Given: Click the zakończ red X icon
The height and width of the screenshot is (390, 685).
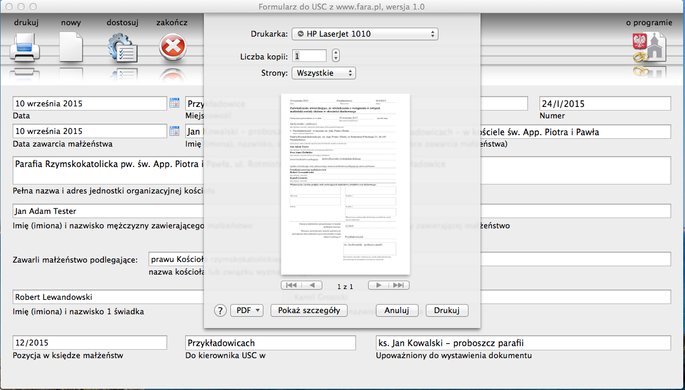Looking at the screenshot, I should click(x=173, y=47).
